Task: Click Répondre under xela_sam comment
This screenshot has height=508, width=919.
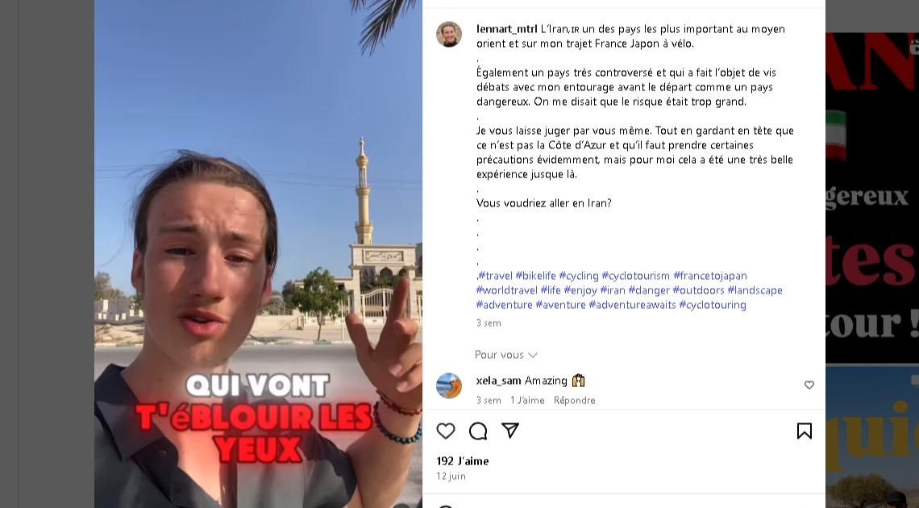Action: point(574,400)
